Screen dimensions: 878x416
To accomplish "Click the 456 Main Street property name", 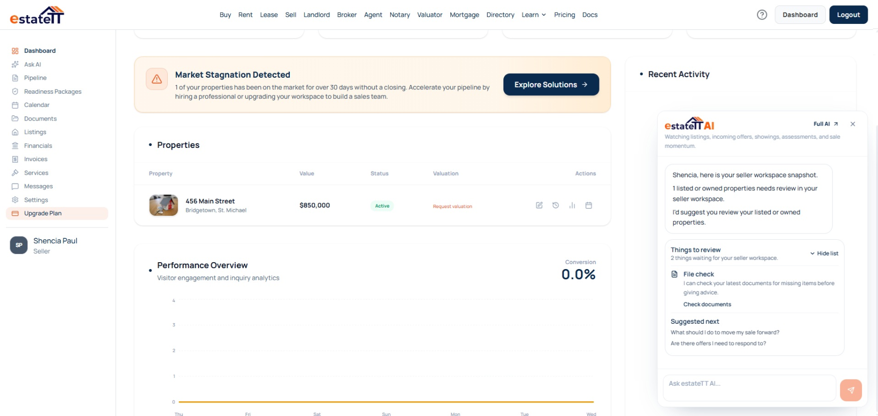I will [210, 201].
